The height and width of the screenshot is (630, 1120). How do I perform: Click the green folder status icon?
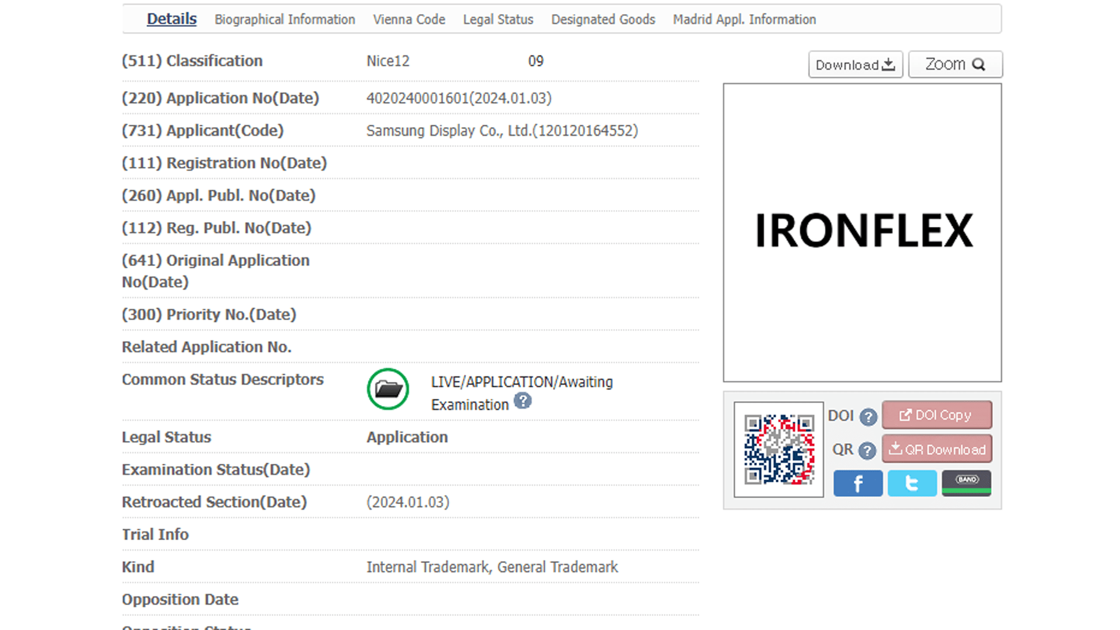pos(388,389)
